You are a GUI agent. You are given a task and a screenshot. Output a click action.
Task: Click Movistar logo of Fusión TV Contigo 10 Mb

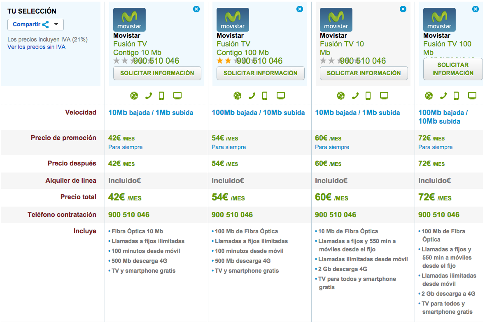click(x=129, y=20)
